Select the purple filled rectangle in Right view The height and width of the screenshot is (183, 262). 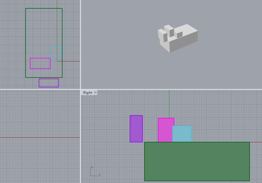point(136,129)
